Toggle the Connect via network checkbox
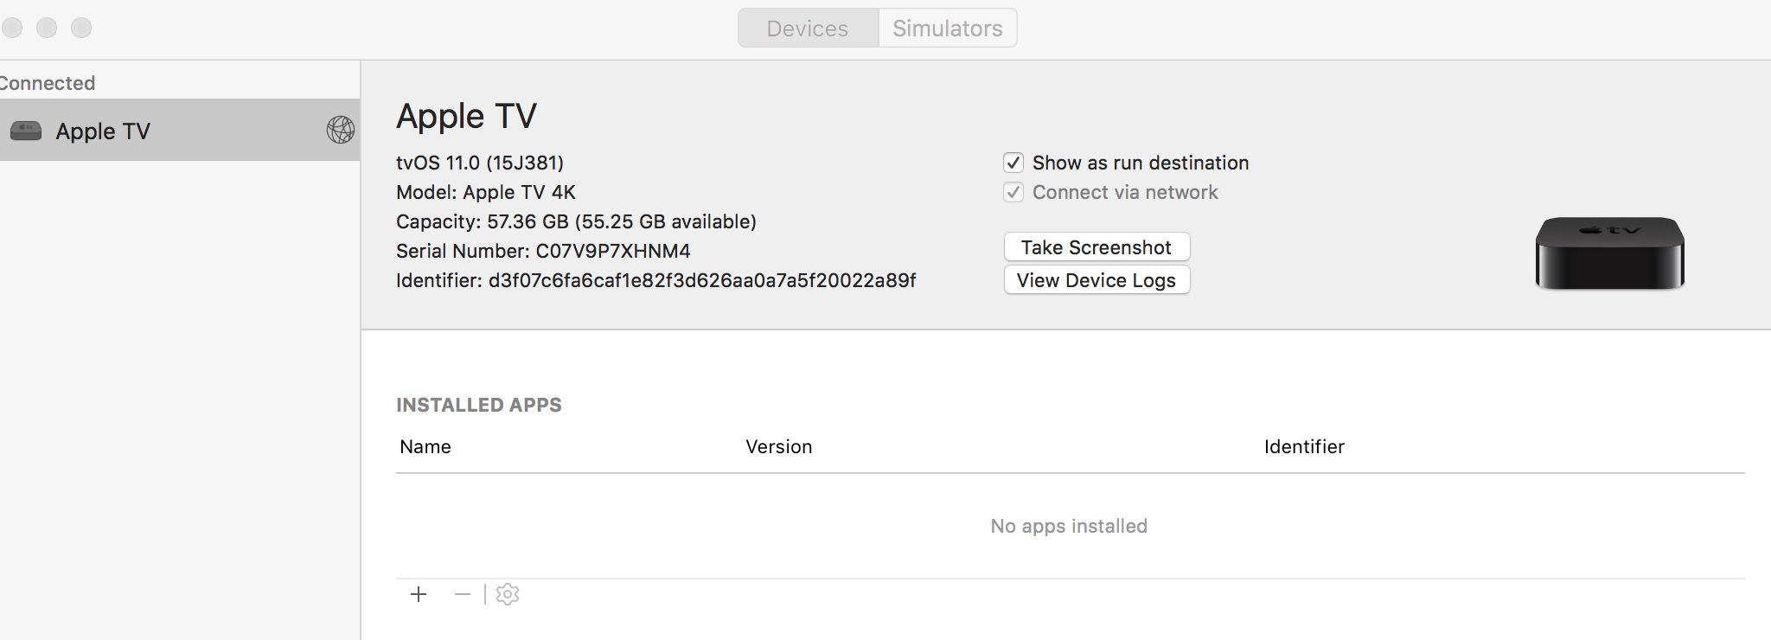 point(1013,192)
